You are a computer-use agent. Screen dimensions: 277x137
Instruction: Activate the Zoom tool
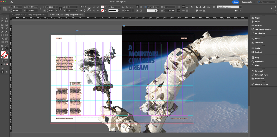7,49
